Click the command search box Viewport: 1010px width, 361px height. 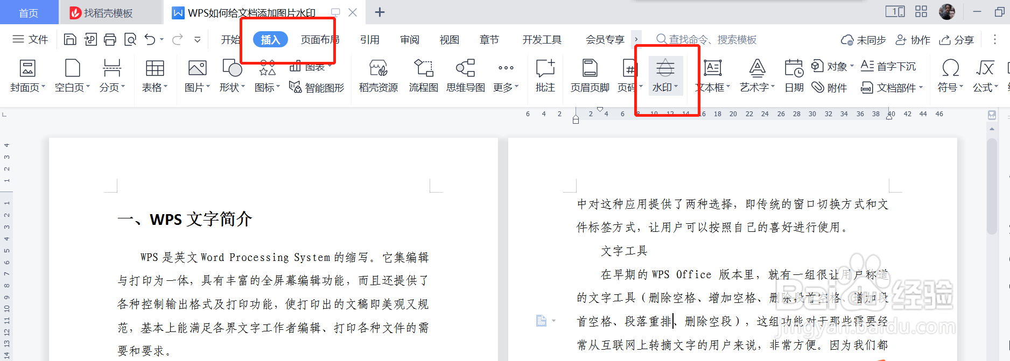(x=706, y=39)
